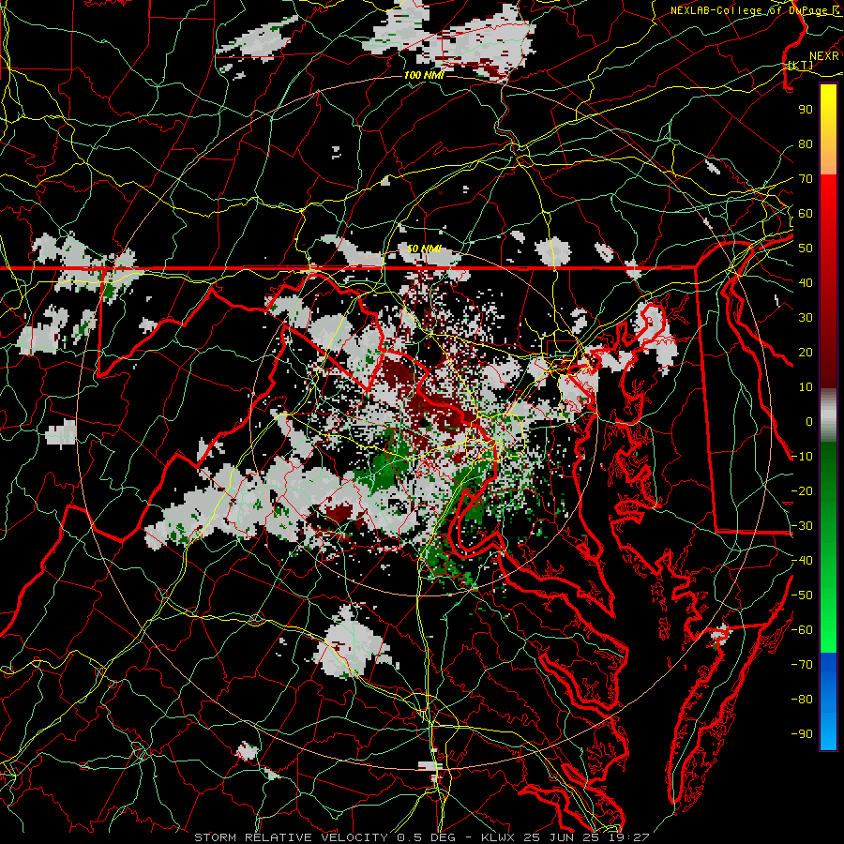Screen dimensions: 844x844
Task: Click the [KT] units label
Action: 801,65
